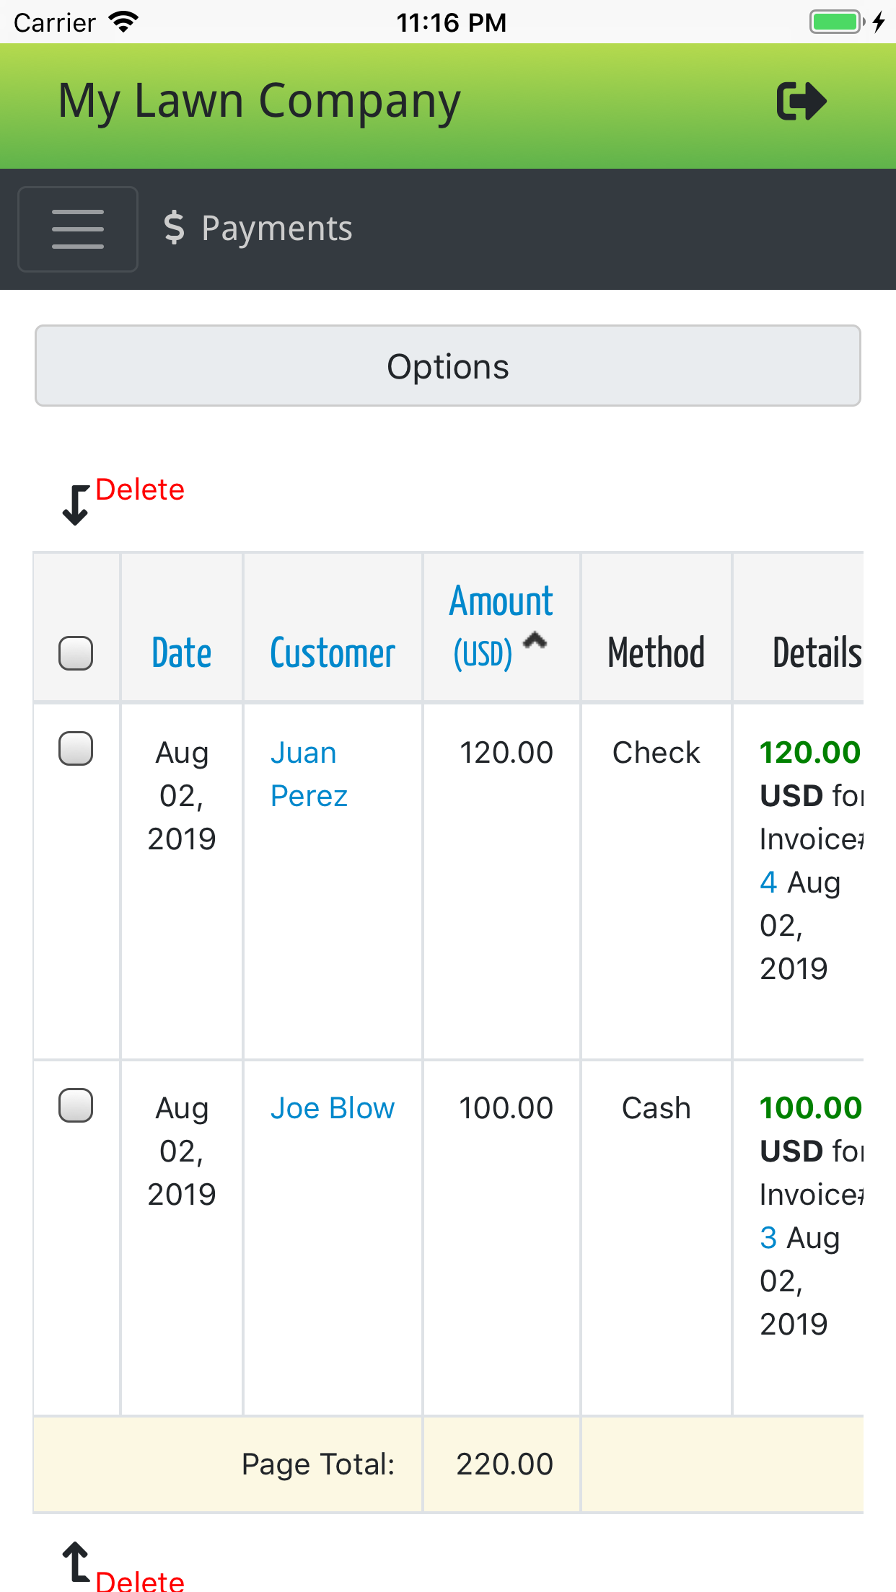Check the Joe Blow payment row
Image resolution: width=896 pixels, height=1592 pixels.
point(76,1105)
